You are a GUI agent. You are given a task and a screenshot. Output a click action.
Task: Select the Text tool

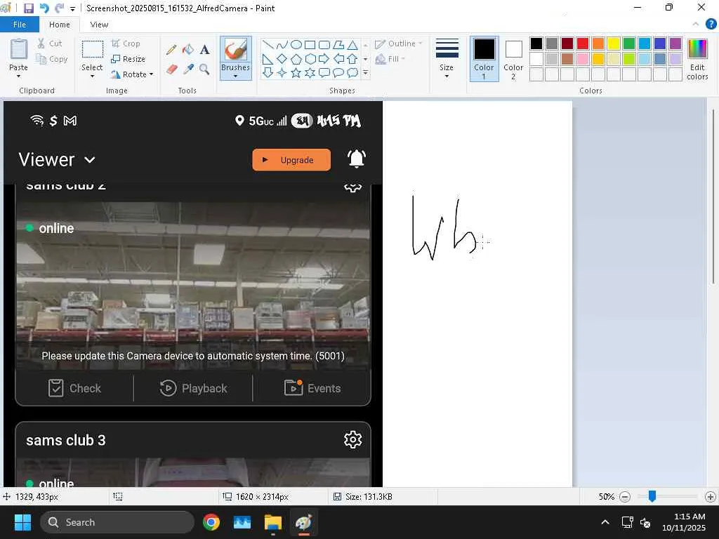(x=204, y=50)
